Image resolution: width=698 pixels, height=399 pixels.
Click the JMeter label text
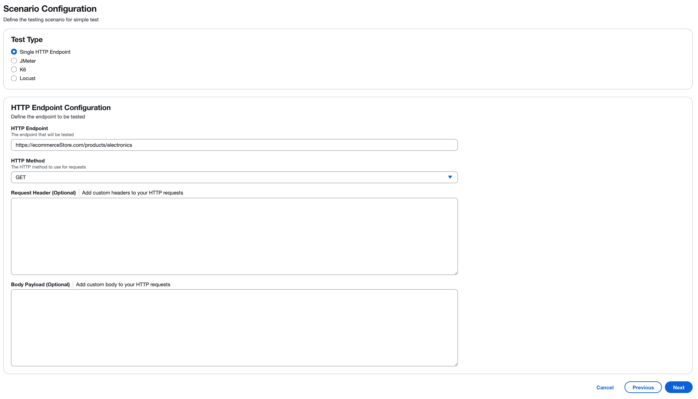28,61
